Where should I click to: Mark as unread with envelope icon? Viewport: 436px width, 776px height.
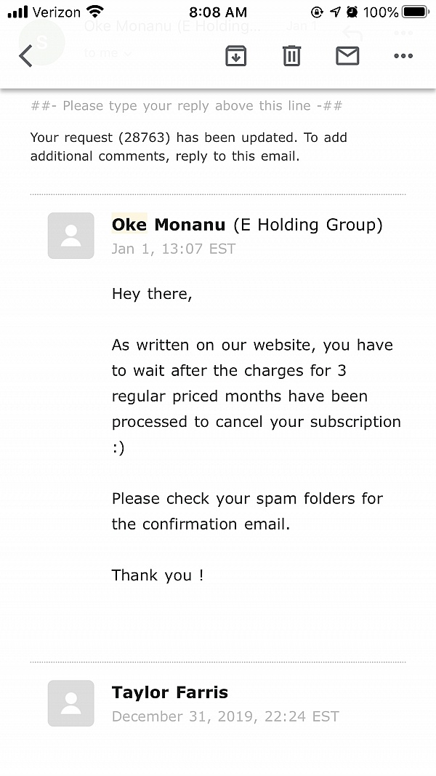pos(347,55)
